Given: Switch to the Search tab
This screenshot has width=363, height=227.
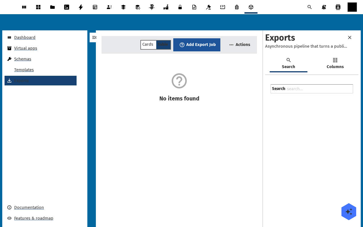Looking at the screenshot, I should (x=288, y=64).
